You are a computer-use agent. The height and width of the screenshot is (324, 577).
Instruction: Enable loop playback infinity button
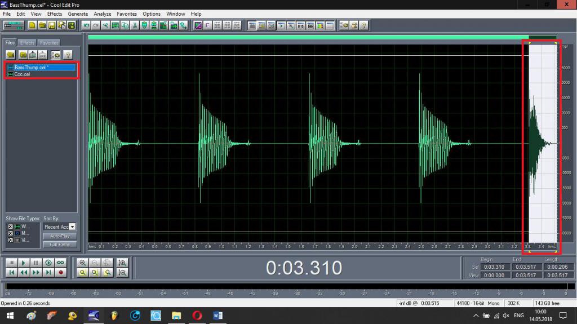pyautogui.click(x=61, y=263)
